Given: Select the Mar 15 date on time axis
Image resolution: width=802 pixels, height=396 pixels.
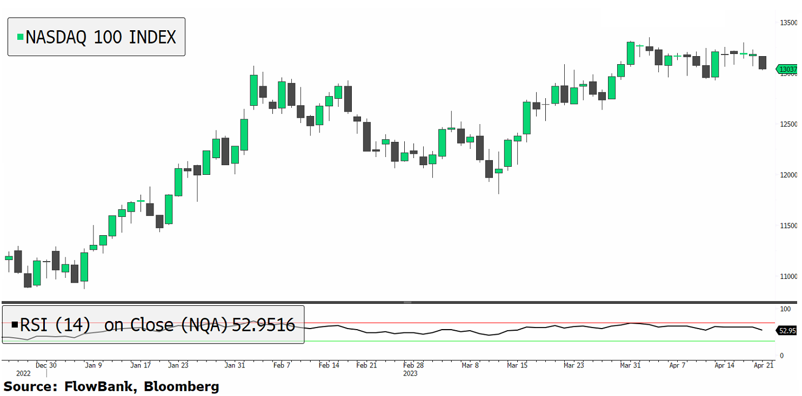Looking at the screenshot, I should point(517,365).
